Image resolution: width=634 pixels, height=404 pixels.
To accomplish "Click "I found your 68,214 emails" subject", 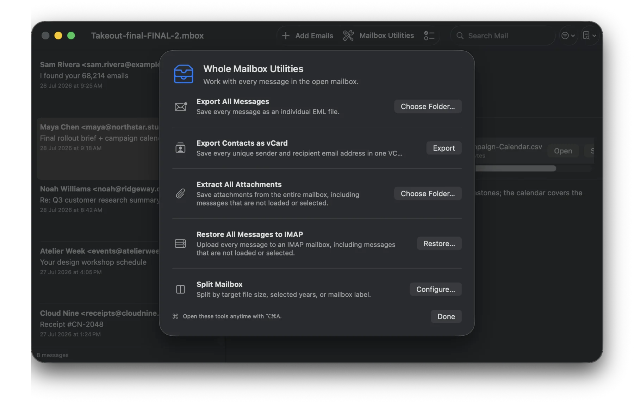I will tap(84, 76).
